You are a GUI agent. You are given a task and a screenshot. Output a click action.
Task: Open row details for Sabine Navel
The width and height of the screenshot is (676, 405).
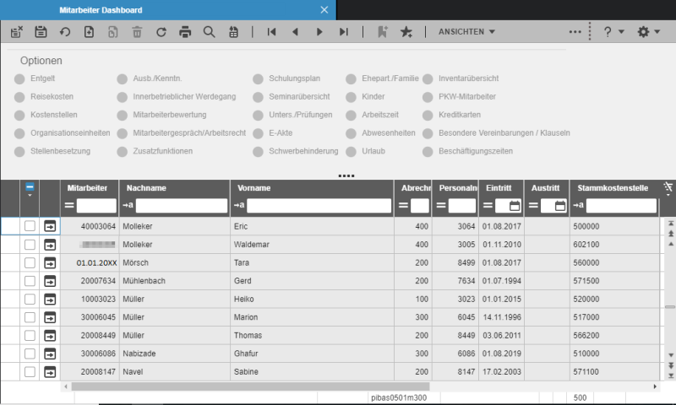tap(50, 371)
